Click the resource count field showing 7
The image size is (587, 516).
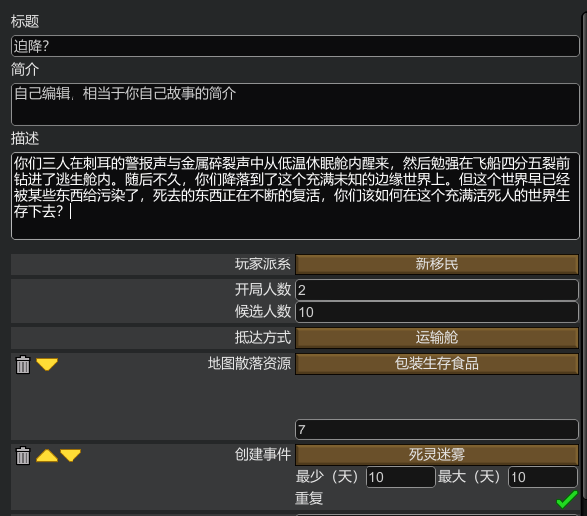pos(437,430)
